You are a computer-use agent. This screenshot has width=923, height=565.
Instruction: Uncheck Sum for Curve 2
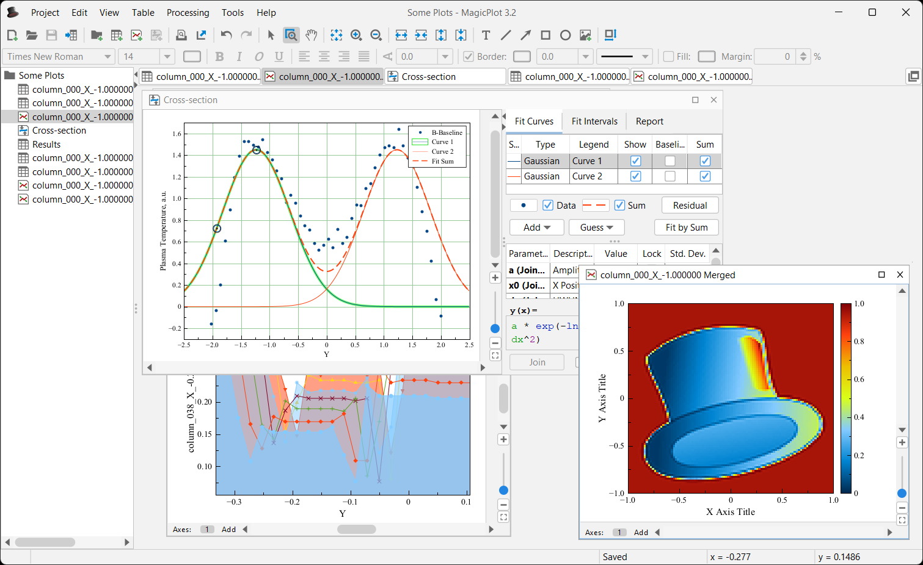(x=705, y=176)
